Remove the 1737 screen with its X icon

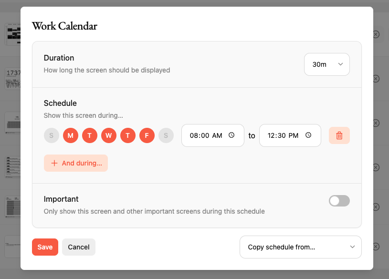(376, 79)
